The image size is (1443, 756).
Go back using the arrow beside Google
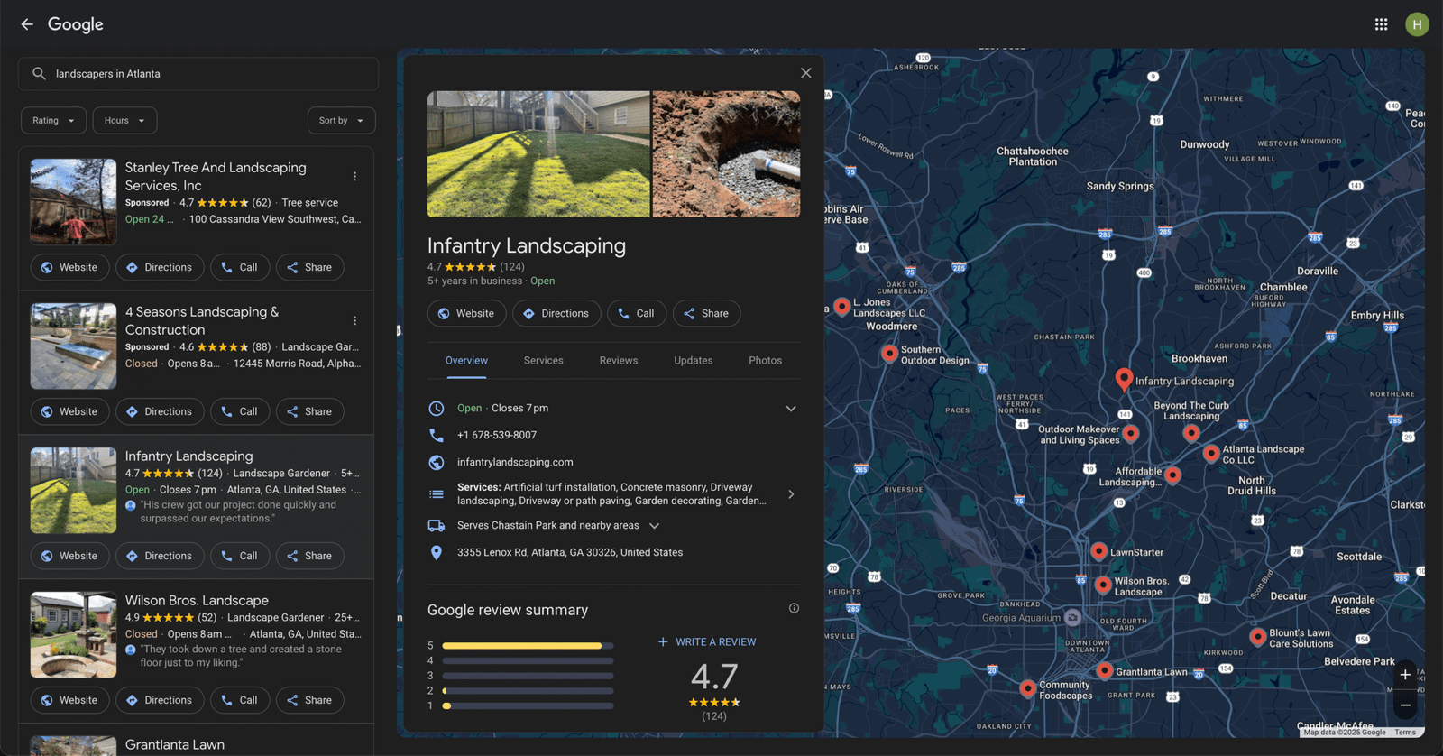point(27,24)
